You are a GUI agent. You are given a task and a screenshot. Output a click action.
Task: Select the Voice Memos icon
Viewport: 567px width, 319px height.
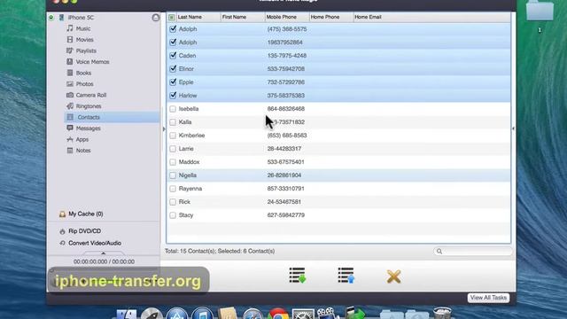click(70, 61)
